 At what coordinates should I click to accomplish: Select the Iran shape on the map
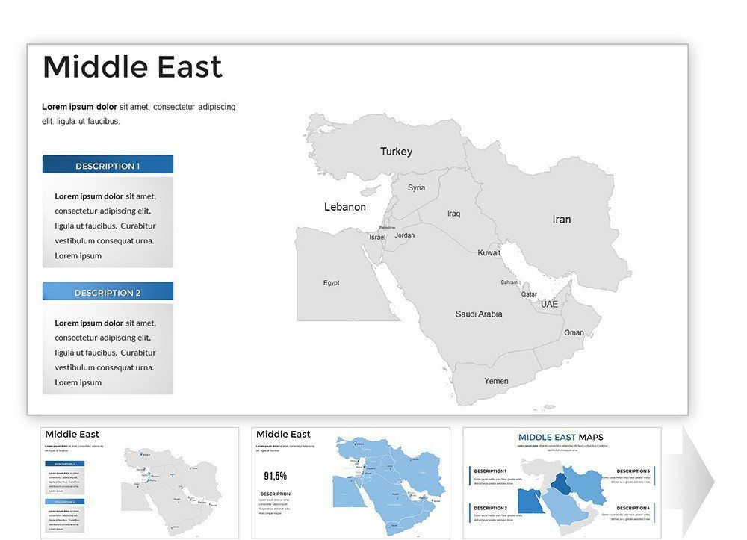(561, 219)
